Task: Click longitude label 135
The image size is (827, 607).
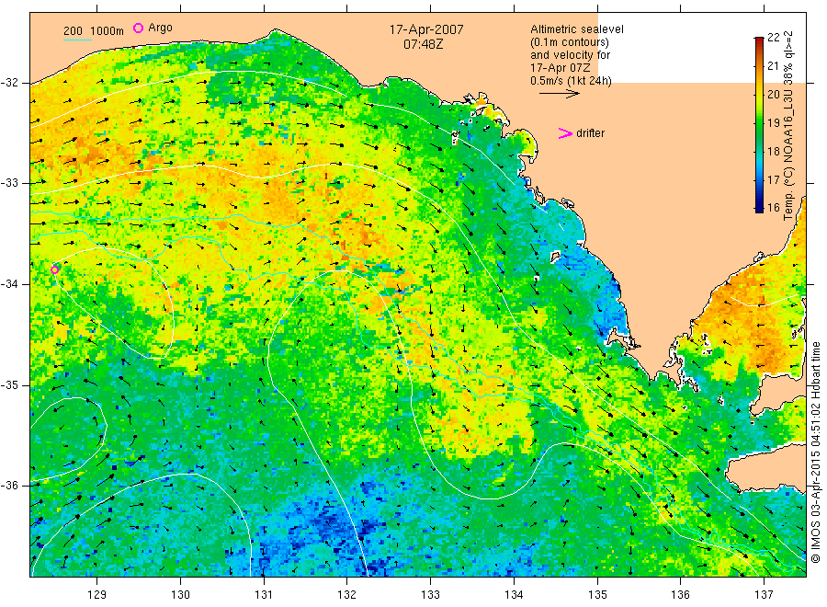Action: coord(597,594)
